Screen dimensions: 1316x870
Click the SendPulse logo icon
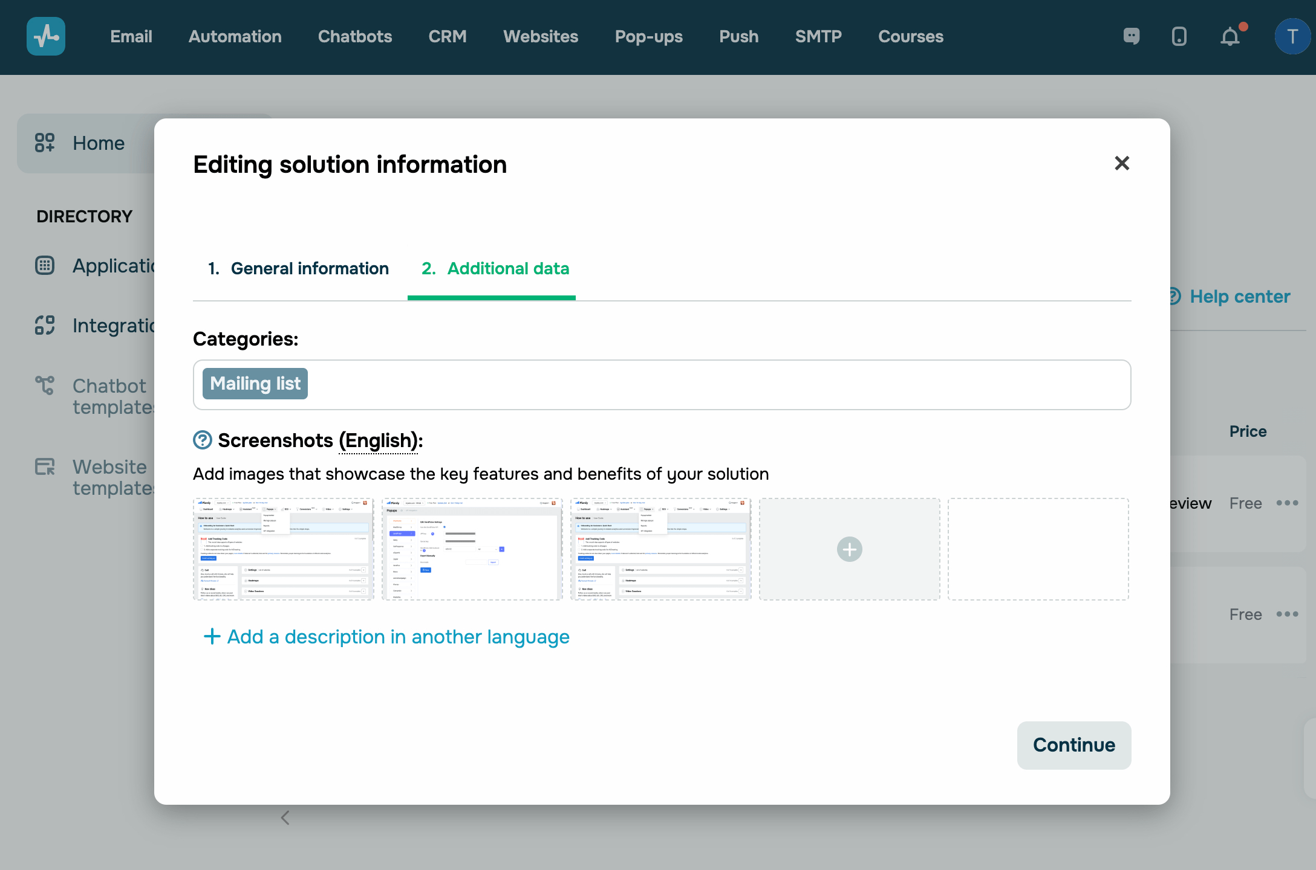(x=46, y=36)
